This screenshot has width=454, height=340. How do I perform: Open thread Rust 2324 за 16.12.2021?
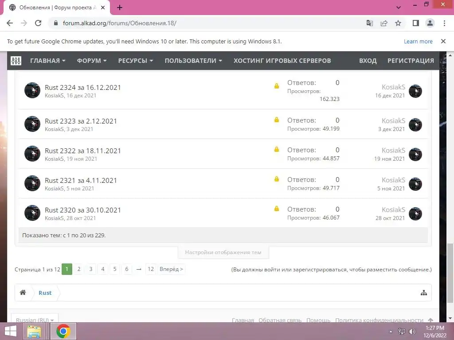point(83,87)
